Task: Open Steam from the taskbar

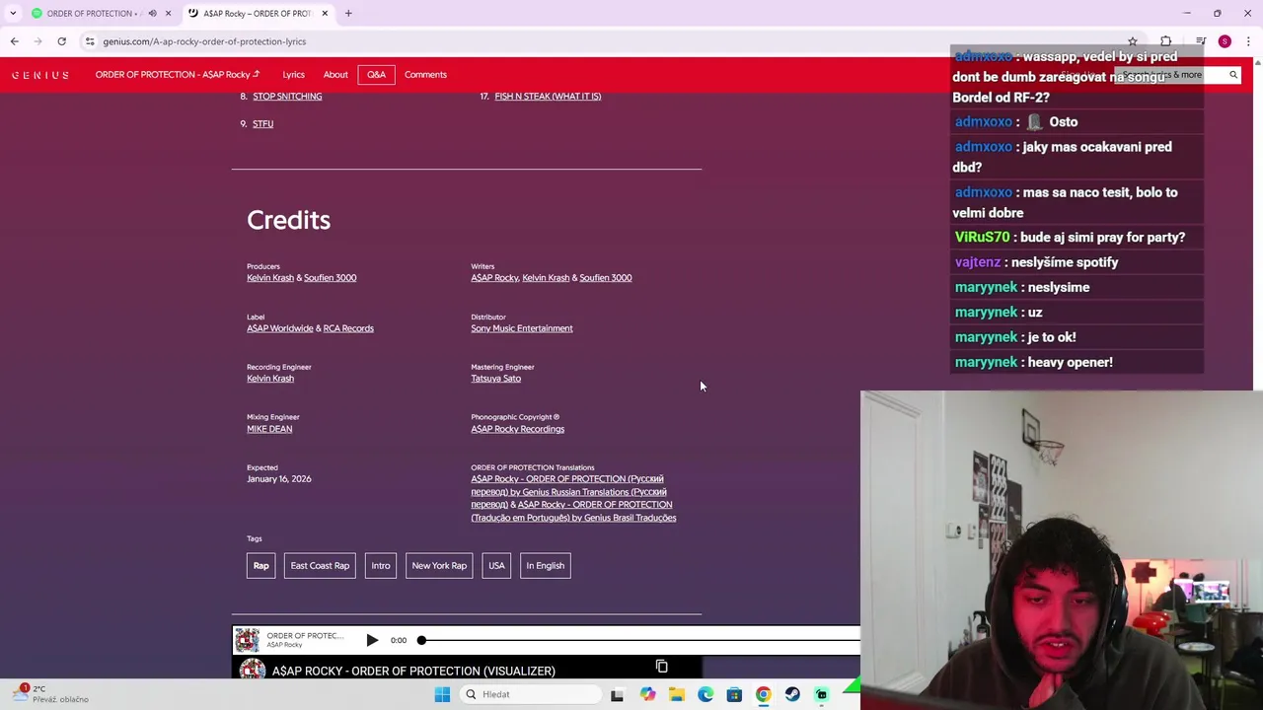Action: (x=792, y=694)
